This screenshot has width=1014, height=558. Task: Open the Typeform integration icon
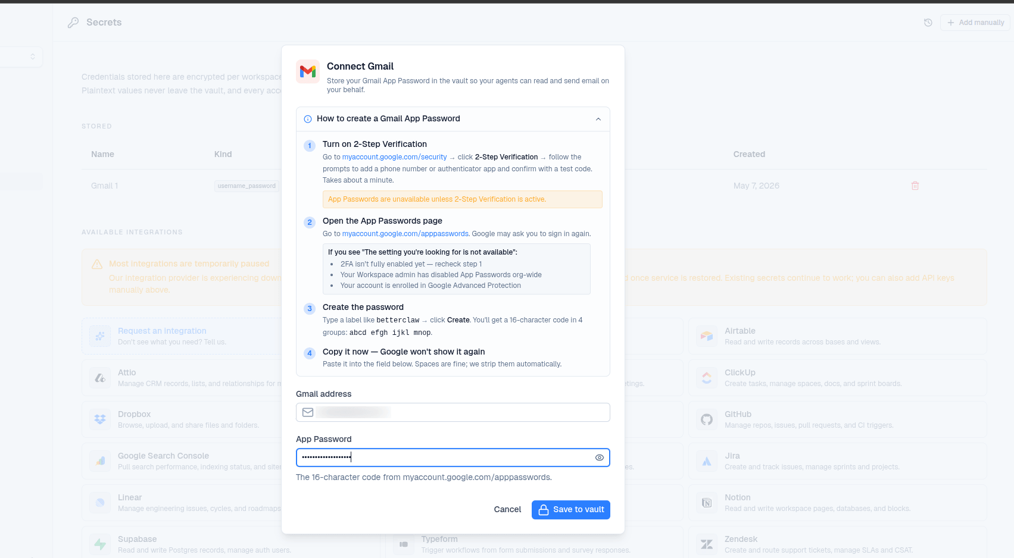click(x=404, y=544)
